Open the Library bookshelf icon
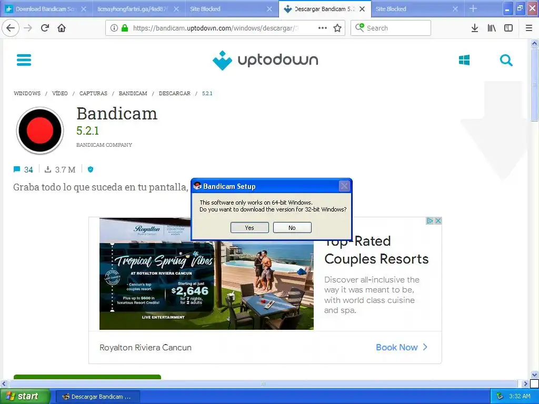The height and width of the screenshot is (404, 539). (492, 28)
